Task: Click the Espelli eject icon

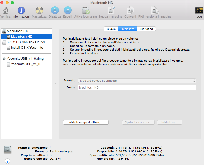Action: [x=68, y=10]
